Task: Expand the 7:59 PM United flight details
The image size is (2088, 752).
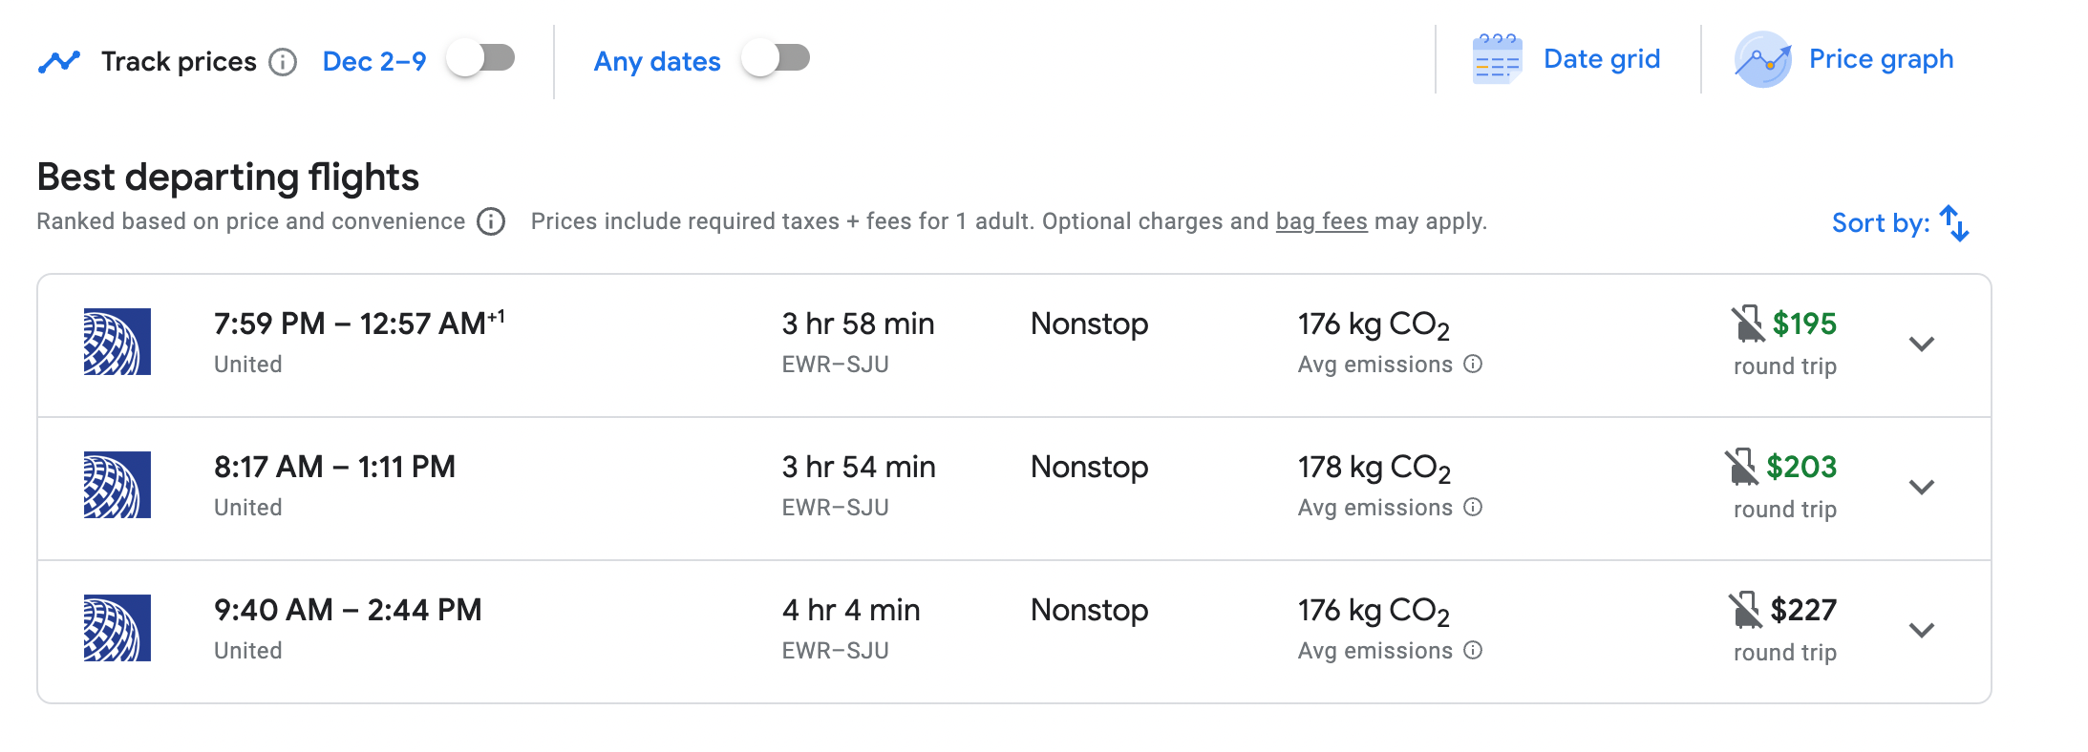Action: (1921, 344)
